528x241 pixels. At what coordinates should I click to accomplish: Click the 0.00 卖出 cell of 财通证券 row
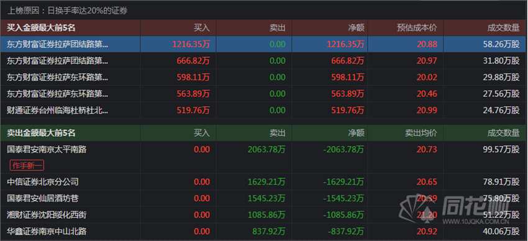click(278, 110)
